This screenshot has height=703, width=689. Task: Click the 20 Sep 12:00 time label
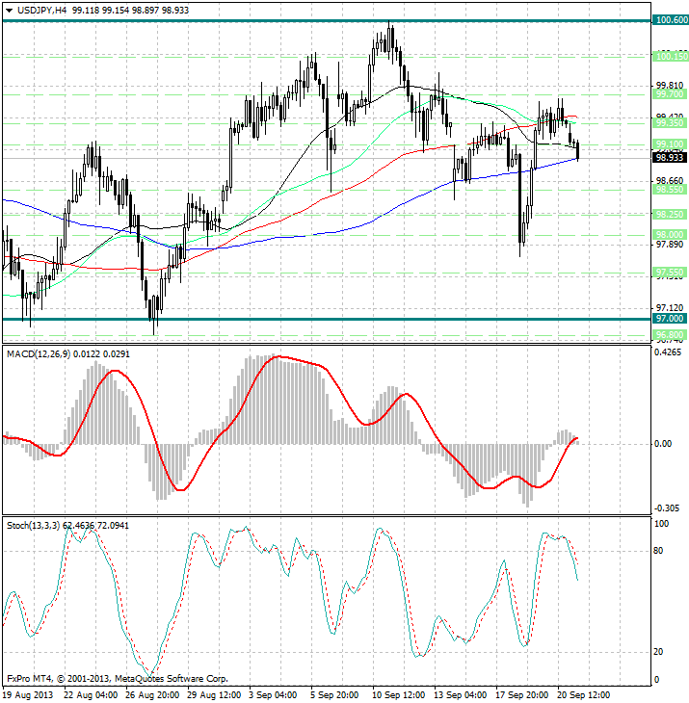[584, 695]
